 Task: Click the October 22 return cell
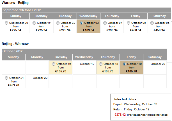pos(37,81)
